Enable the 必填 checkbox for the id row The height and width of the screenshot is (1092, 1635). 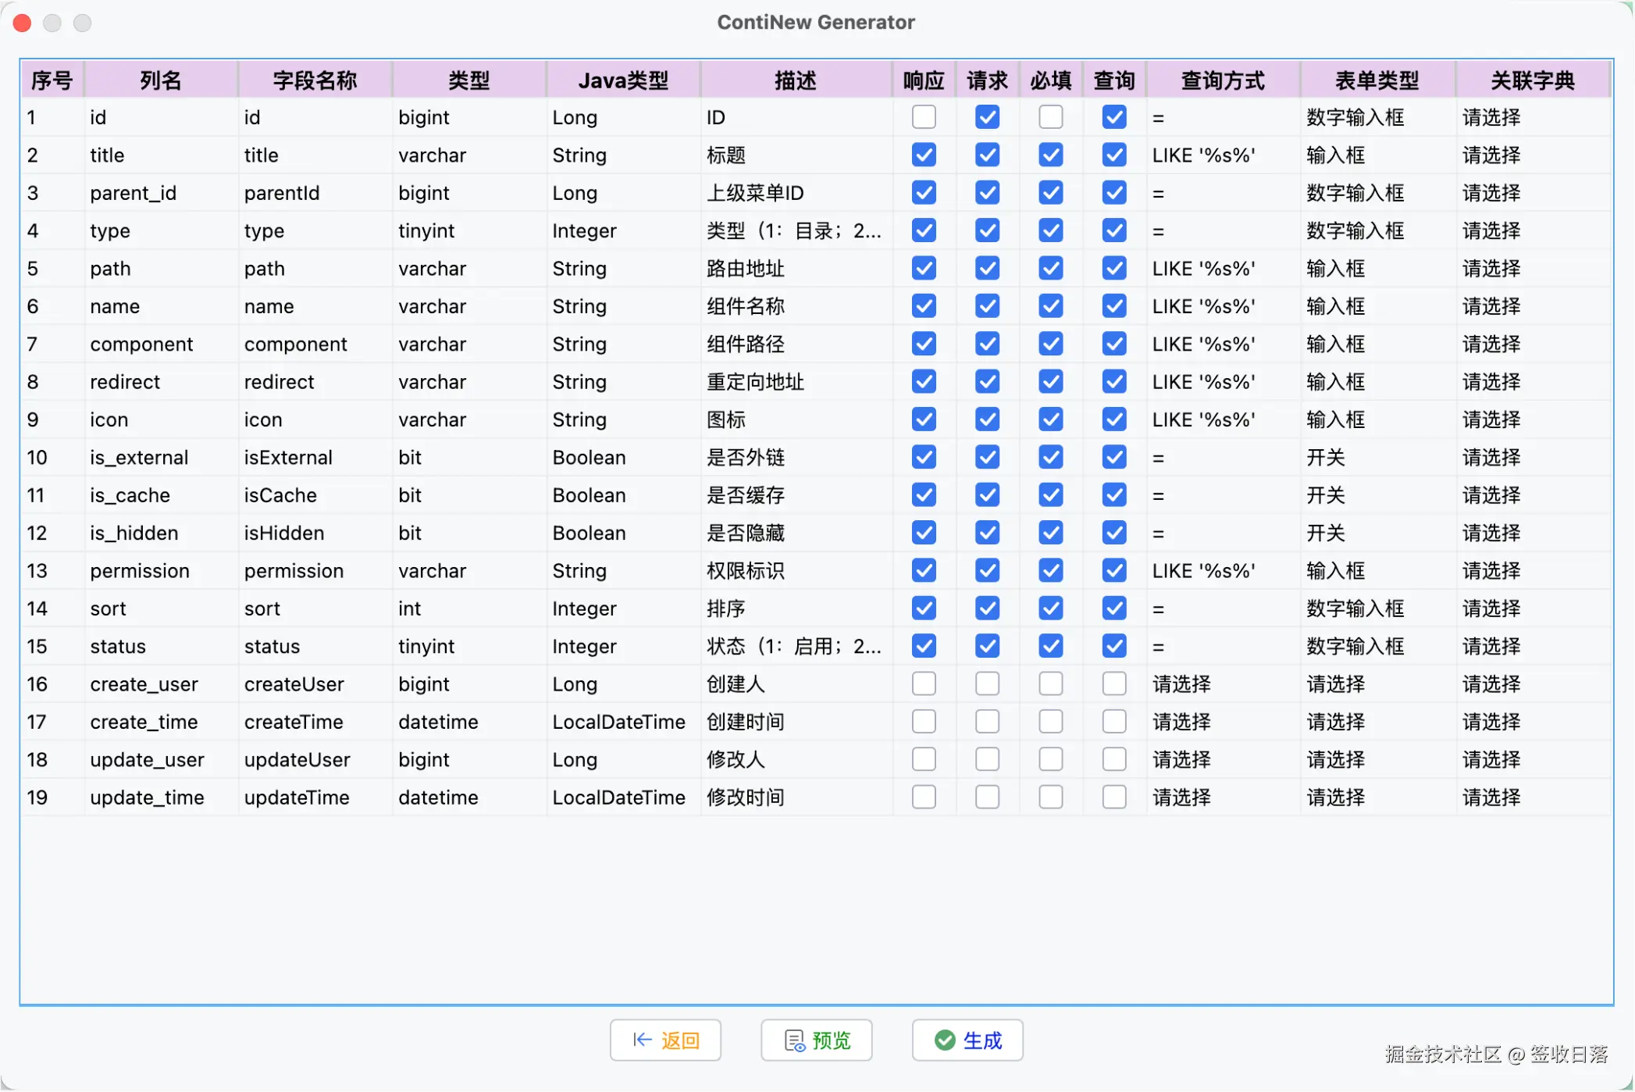pos(1050,117)
